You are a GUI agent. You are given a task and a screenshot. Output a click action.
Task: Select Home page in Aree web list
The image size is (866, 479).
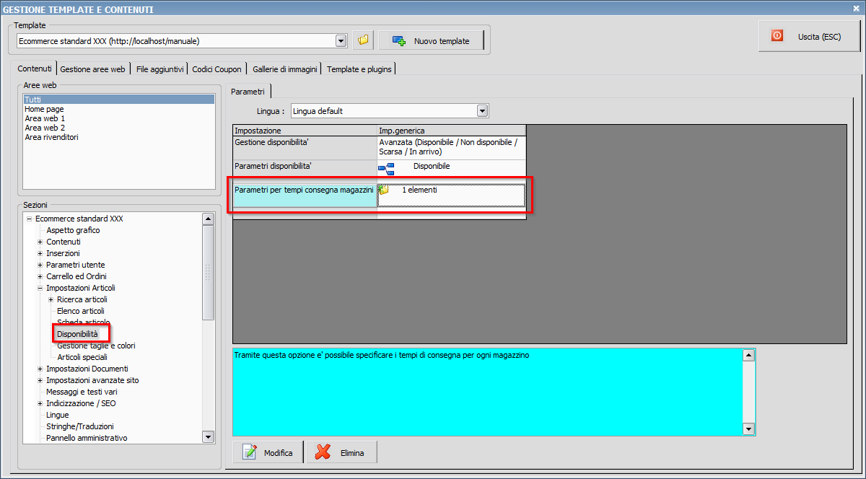(x=44, y=109)
